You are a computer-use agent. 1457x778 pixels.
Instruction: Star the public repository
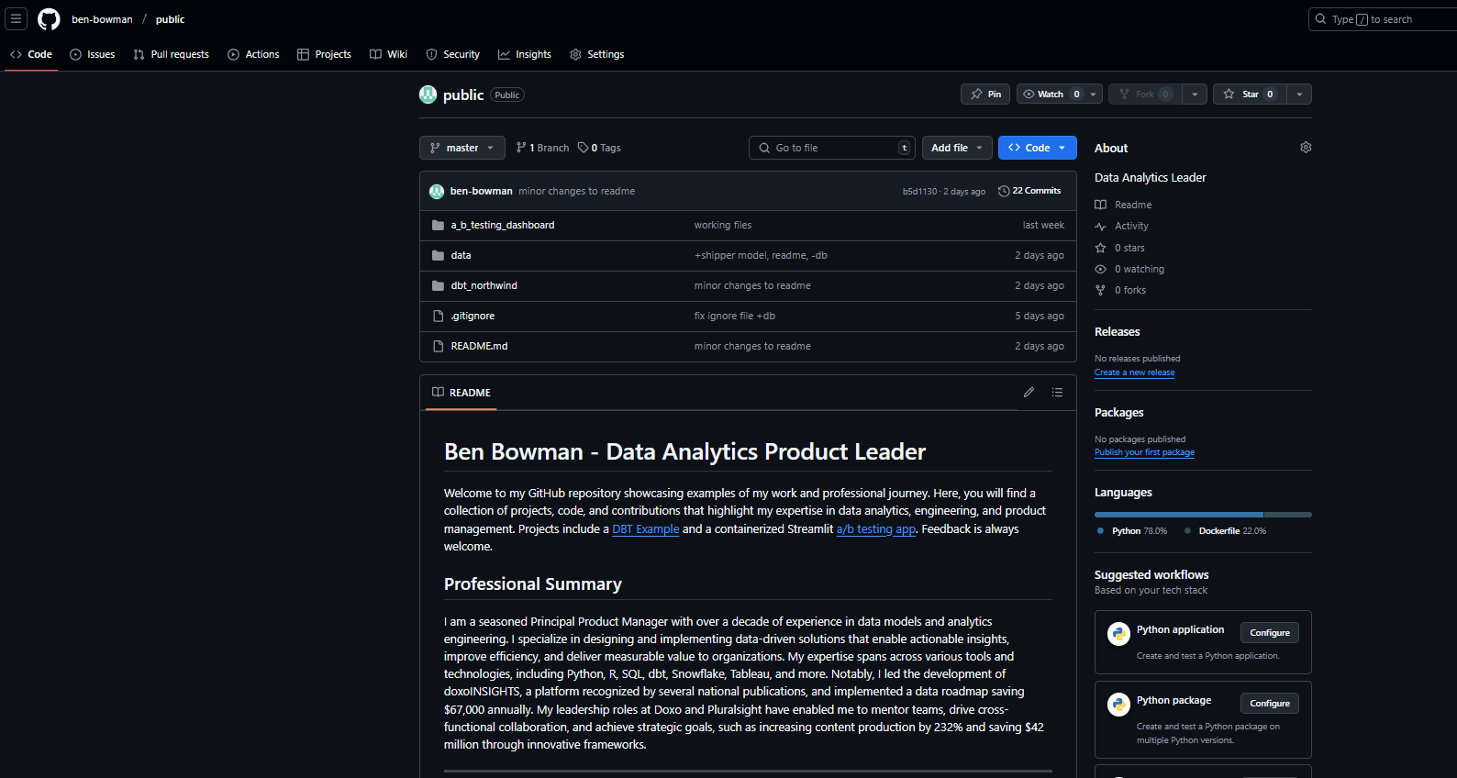coord(1249,94)
